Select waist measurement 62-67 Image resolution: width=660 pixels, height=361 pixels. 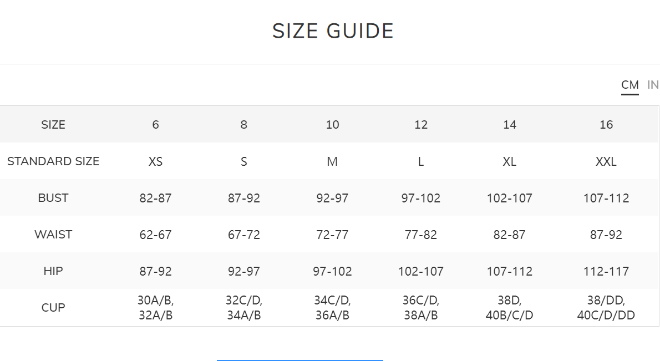point(155,235)
